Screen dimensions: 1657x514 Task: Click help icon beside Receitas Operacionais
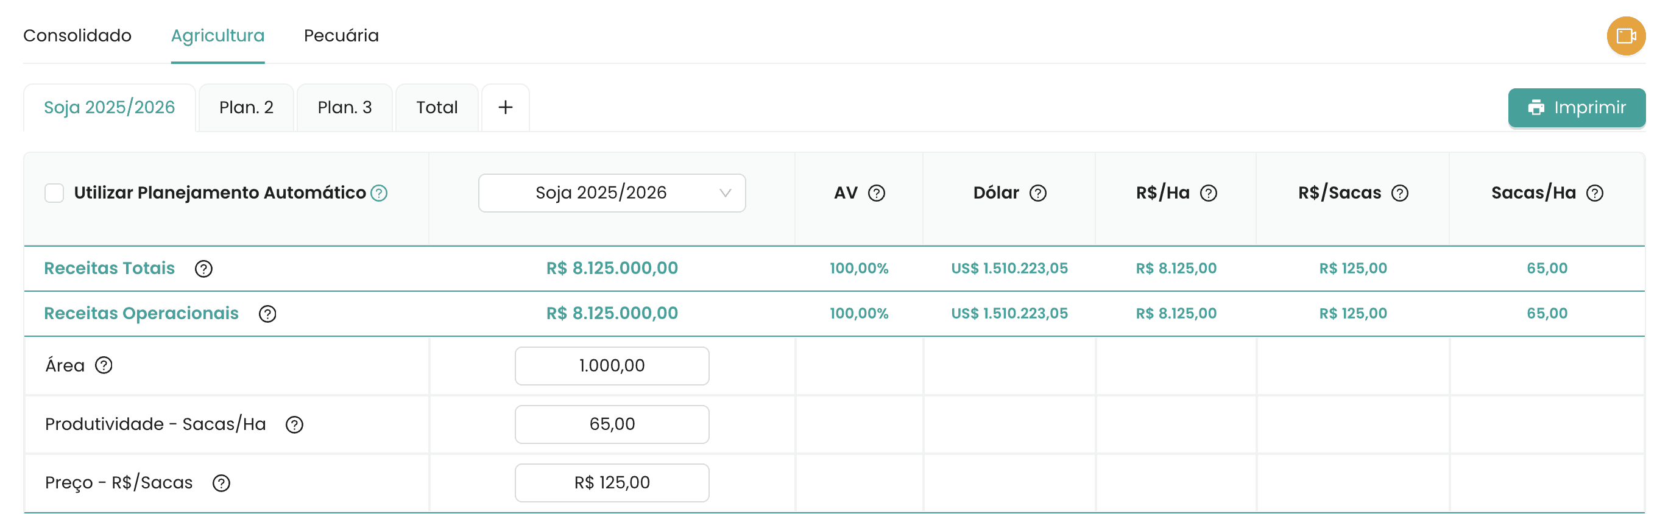click(x=267, y=314)
